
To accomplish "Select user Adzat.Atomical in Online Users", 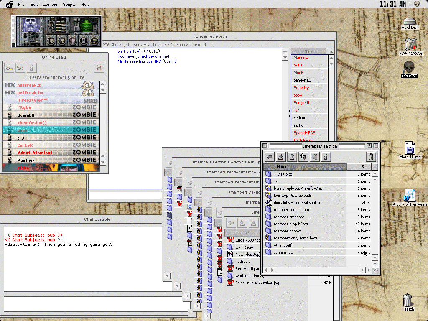I will (51, 153).
